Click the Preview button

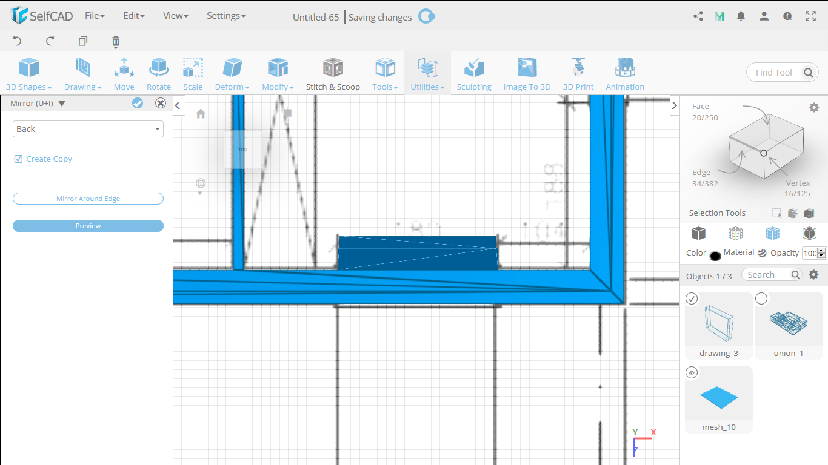88,226
